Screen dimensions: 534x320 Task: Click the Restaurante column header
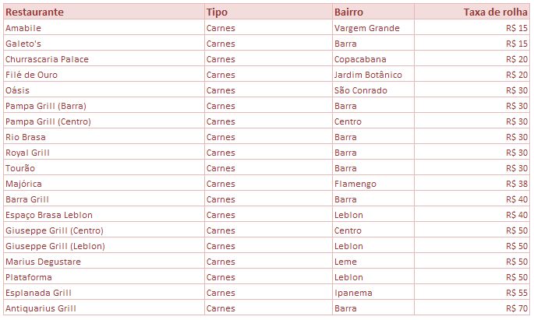pos(104,12)
